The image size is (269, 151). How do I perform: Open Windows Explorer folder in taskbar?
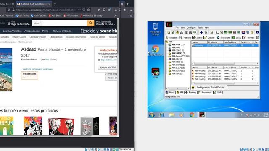(171, 115)
